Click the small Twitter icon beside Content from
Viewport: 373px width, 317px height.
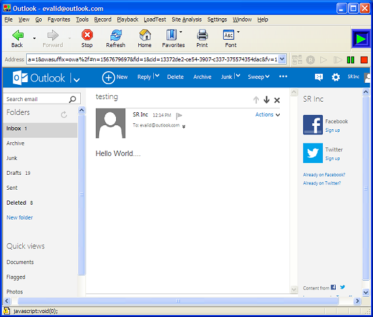342,287
